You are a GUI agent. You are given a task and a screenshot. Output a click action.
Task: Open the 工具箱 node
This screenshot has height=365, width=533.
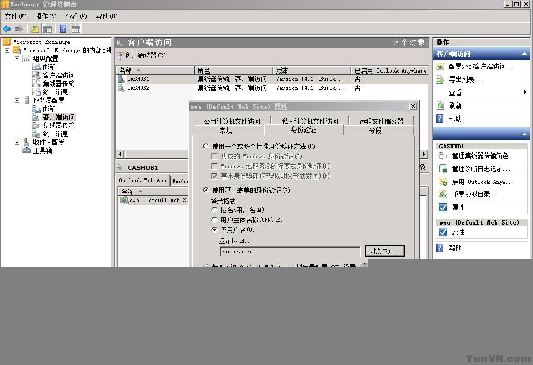(x=42, y=150)
